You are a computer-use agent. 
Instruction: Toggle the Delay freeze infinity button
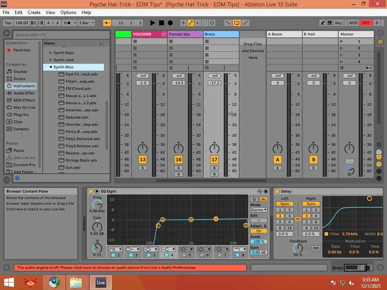(x=316, y=248)
